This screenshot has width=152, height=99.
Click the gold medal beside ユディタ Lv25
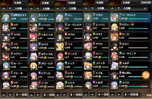(x=100, y=67)
